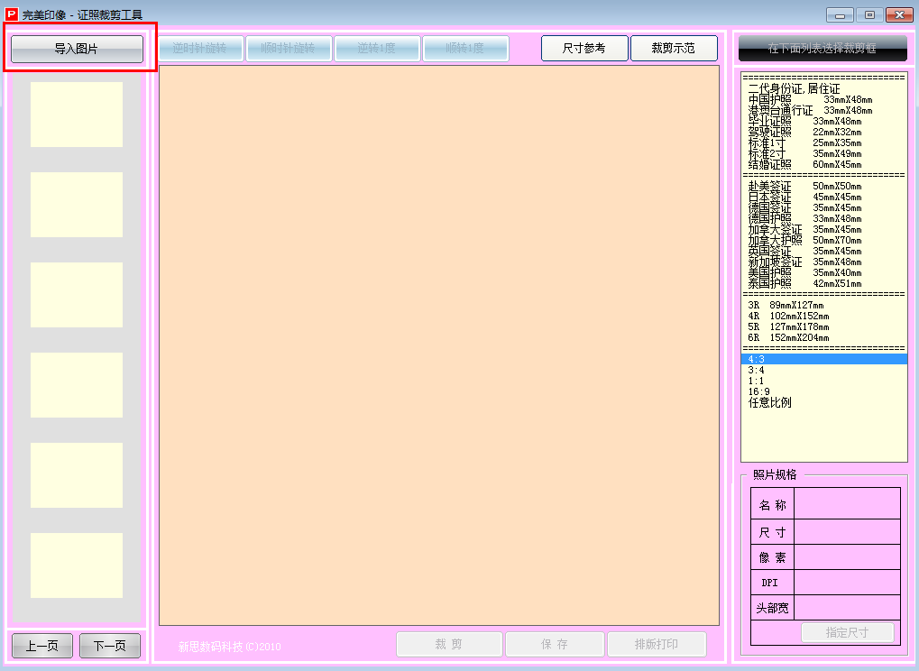
Task: Select the highlighted 4:3 ratio
Action: click(824, 359)
